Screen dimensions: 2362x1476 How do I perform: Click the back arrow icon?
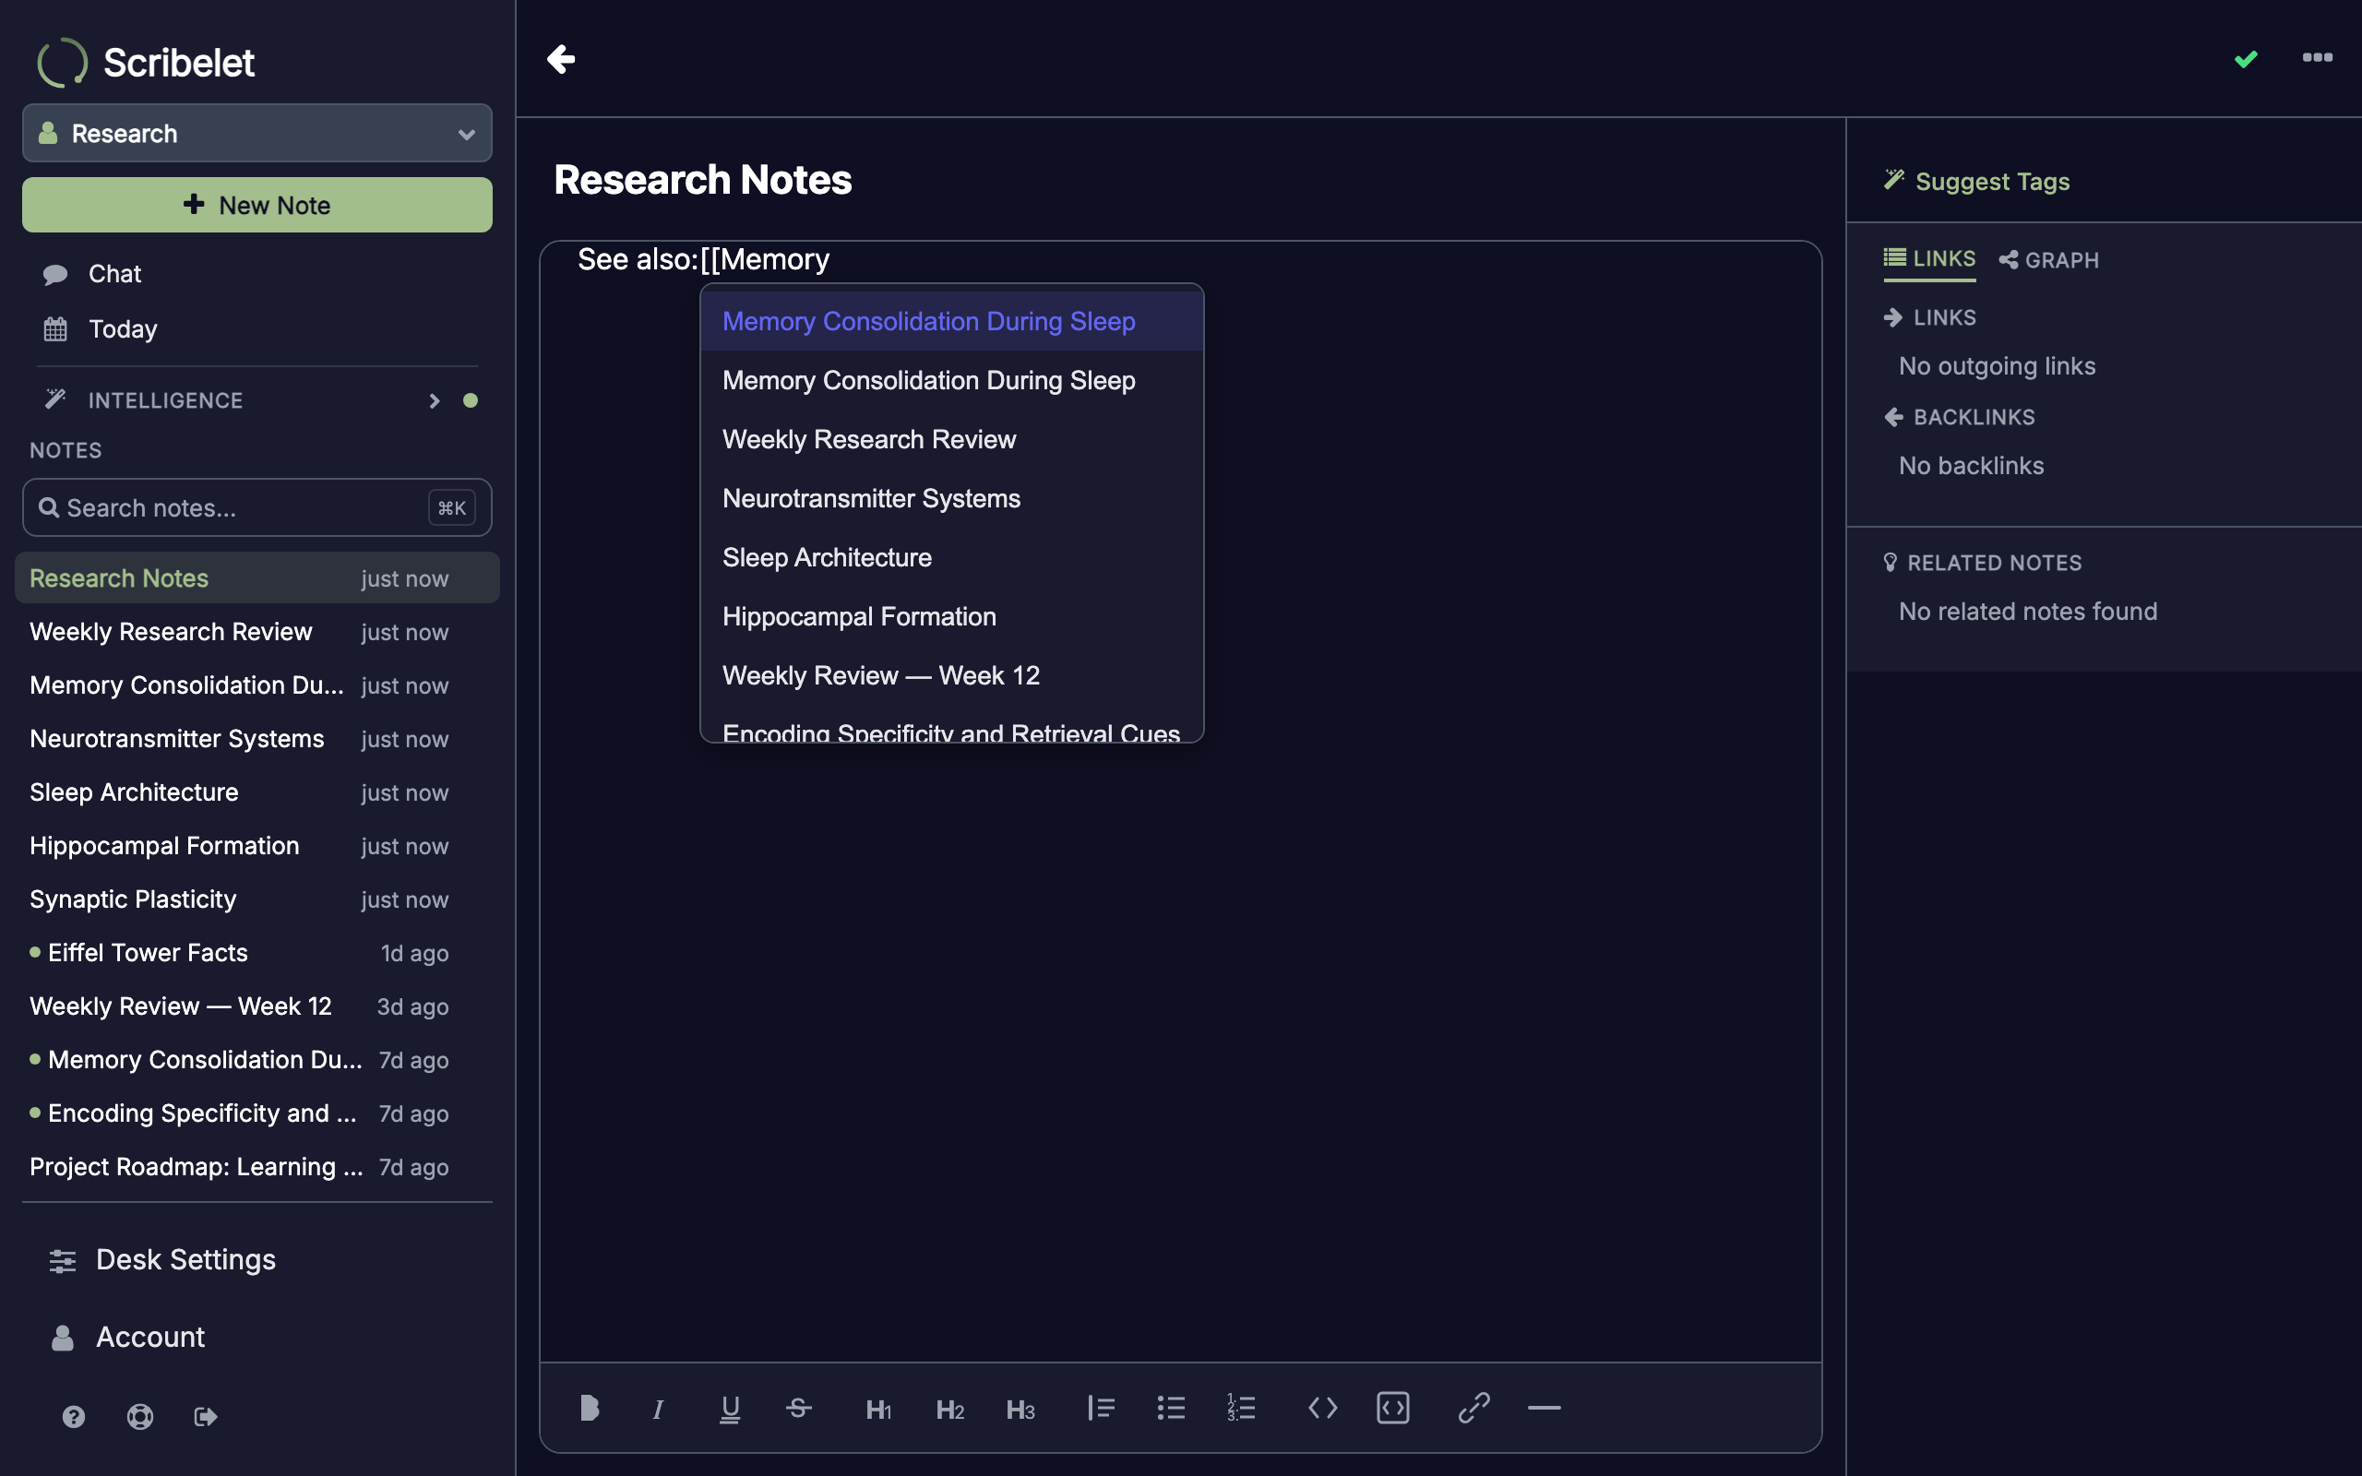[560, 58]
